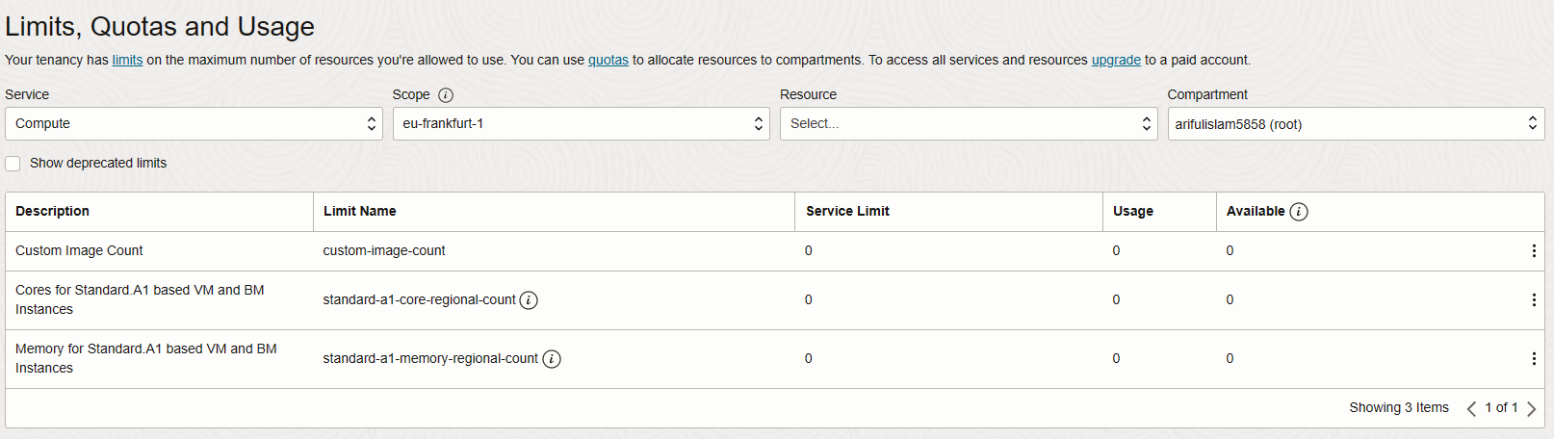This screenshot has height=439, width=1554.
Task: Go to the previous page arrow
Action: click(1471, 409)
